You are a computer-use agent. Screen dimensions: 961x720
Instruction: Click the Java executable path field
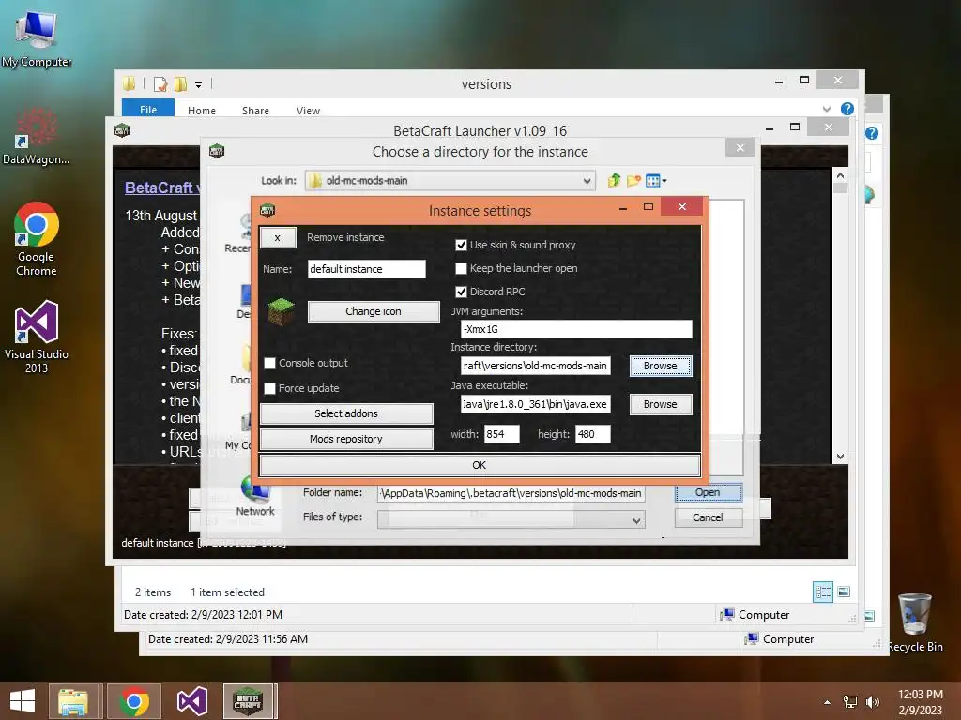(x=536, y=404)
